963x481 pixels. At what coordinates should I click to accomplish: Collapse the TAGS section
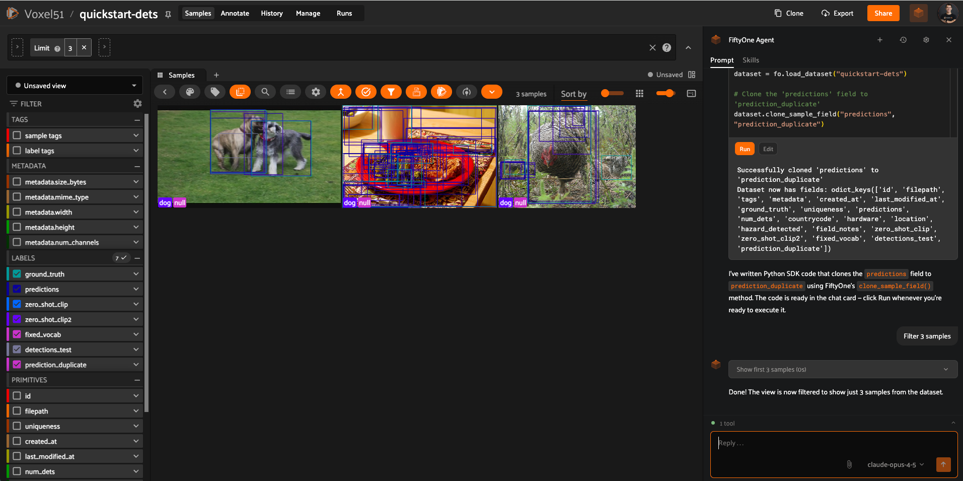pos(137,120)
